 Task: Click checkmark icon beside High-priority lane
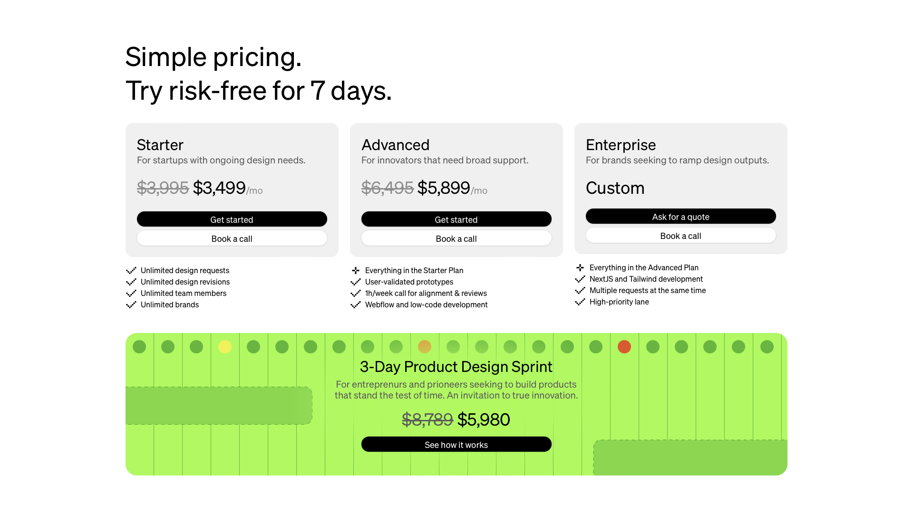pyautogui.click(x=580, y=302)
